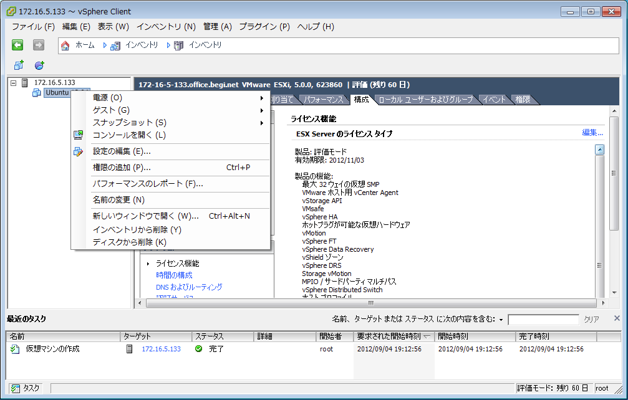This screenshot has width=628, height=400.
Task: Click the horizontal scrollbar right arrow
Action: 603,303
